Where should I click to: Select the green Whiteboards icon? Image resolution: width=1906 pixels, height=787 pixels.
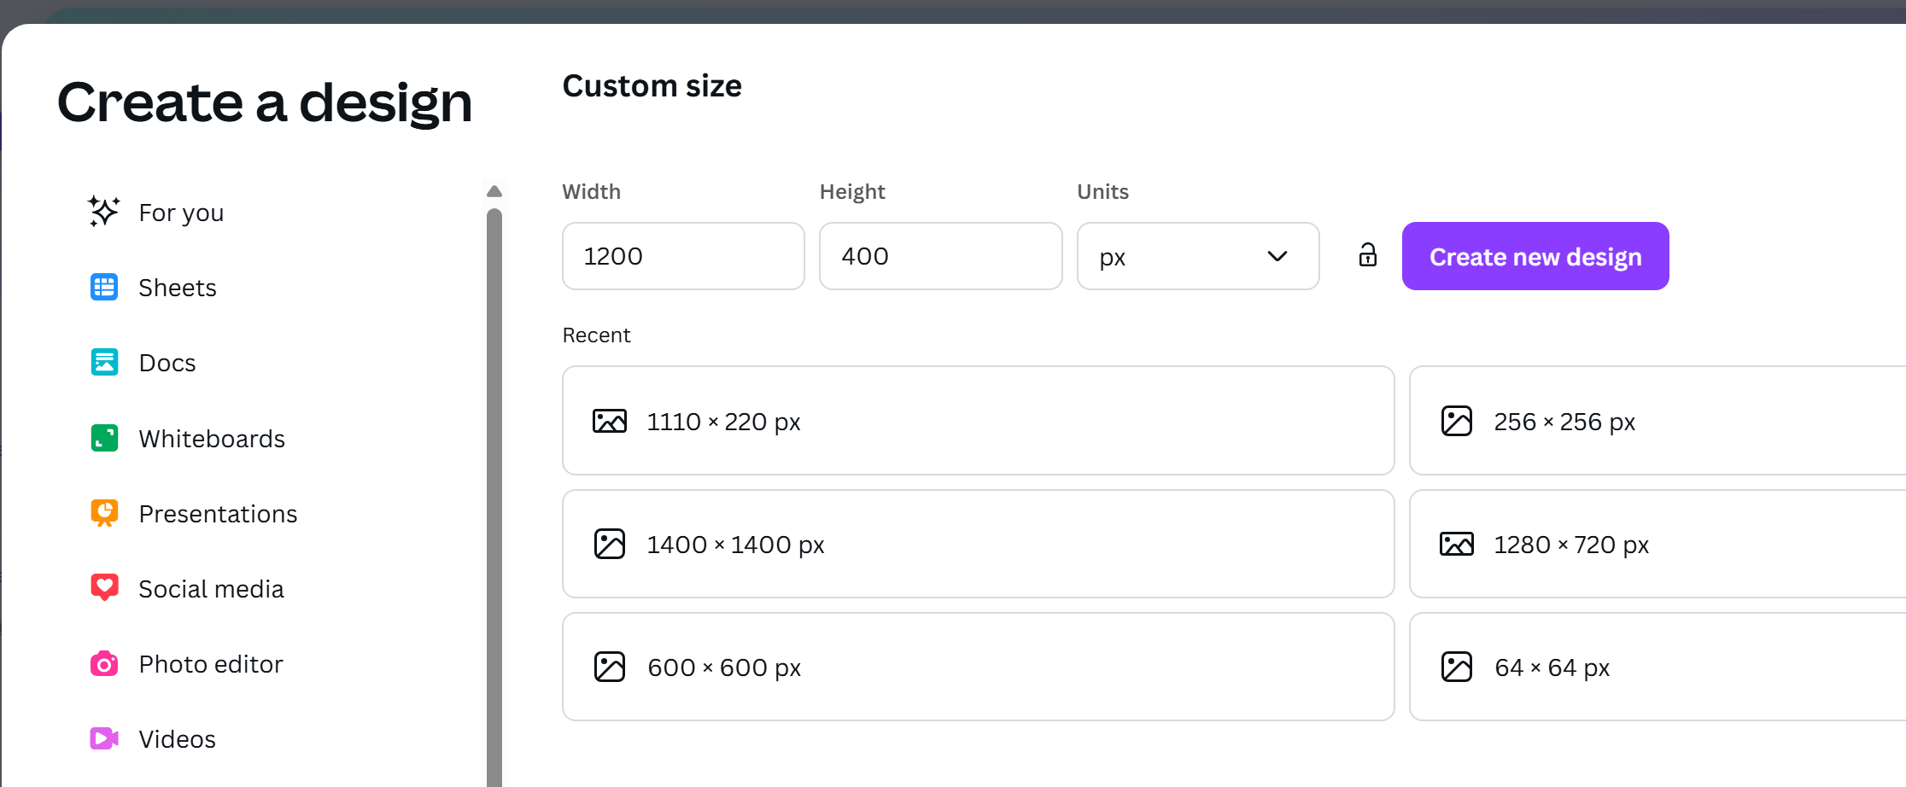click(x=104, y=438)
